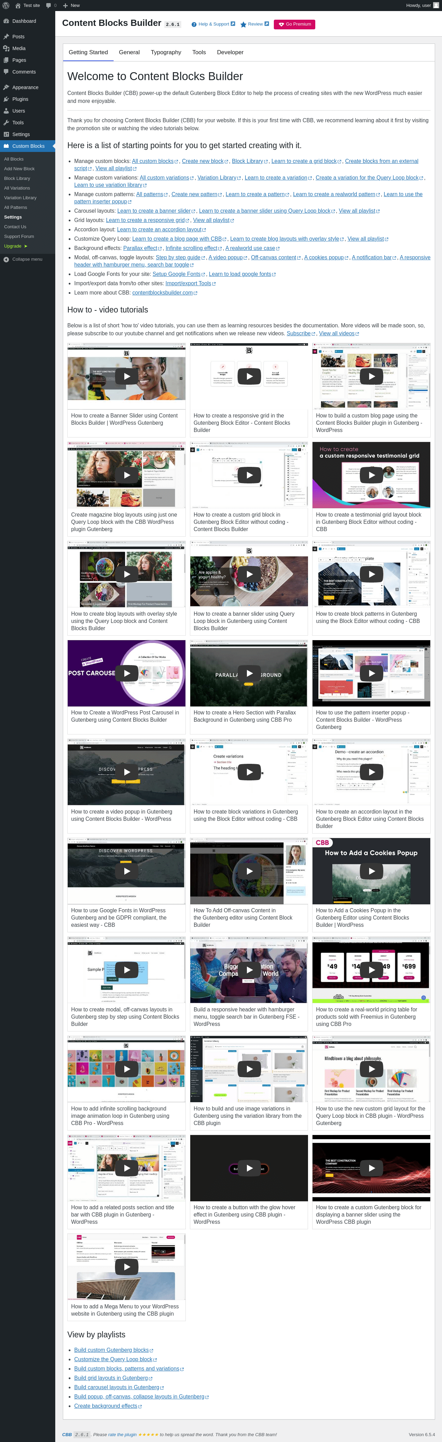This screenshot has width=442, height=1442.
Task: Open the View all videos link
Action: (x=338, y=334)
